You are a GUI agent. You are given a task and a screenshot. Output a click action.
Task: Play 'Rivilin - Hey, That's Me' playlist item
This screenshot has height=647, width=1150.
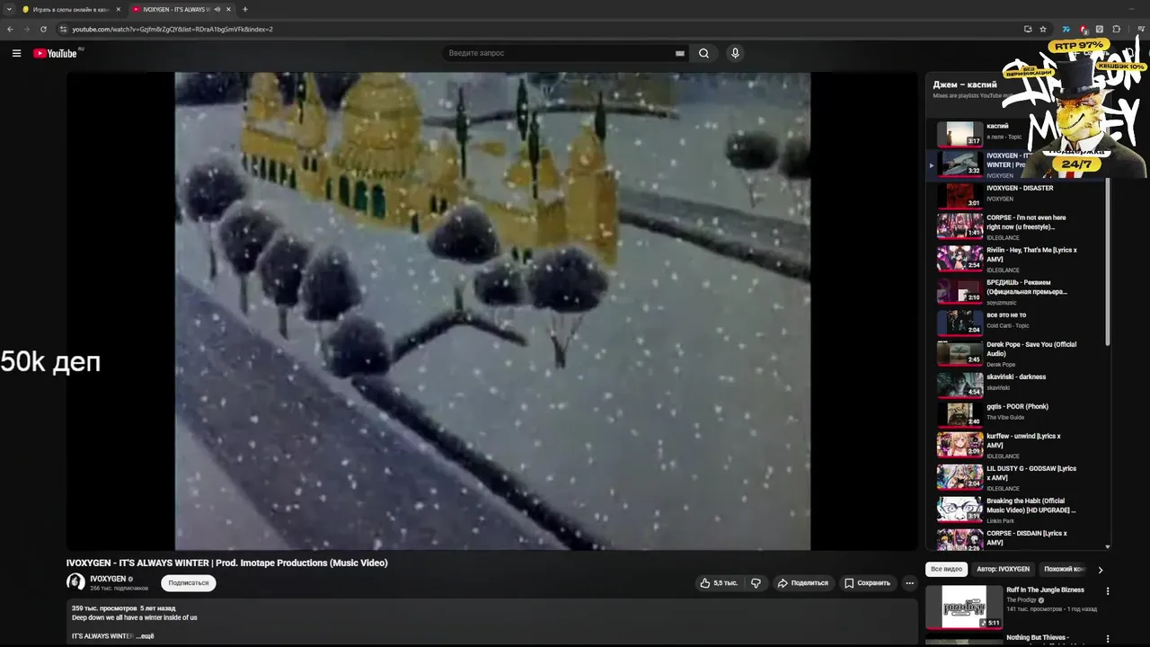click(x=1015, y=259)
